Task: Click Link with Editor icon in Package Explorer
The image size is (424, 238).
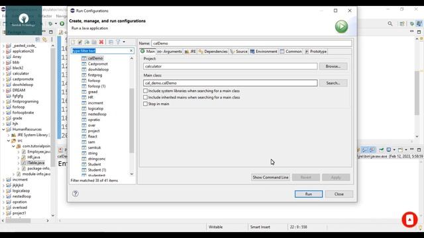Action: pos(44,40)
